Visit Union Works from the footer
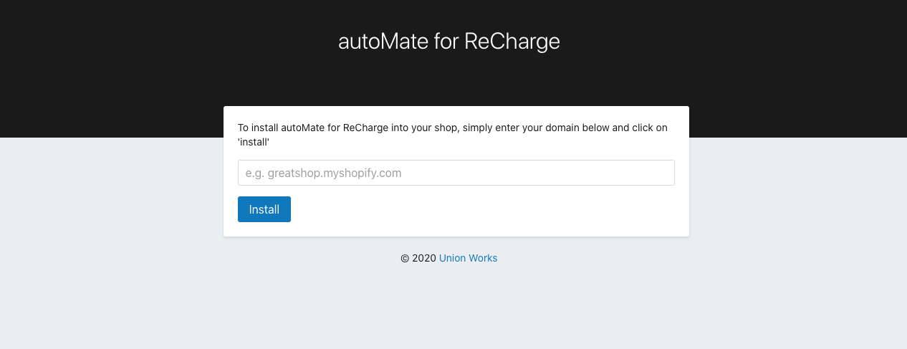 [x=468, y=258]
